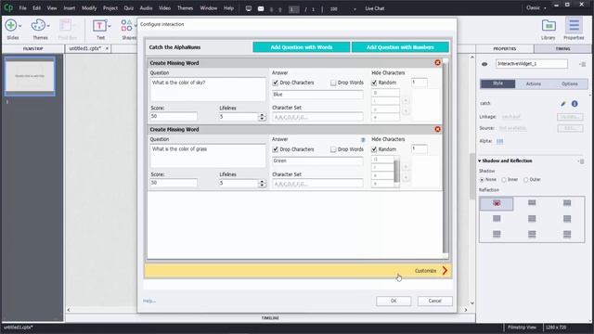This screenshot has height=334, width=594.
Task: Click the Customize bar
Action: coord(298,271)
